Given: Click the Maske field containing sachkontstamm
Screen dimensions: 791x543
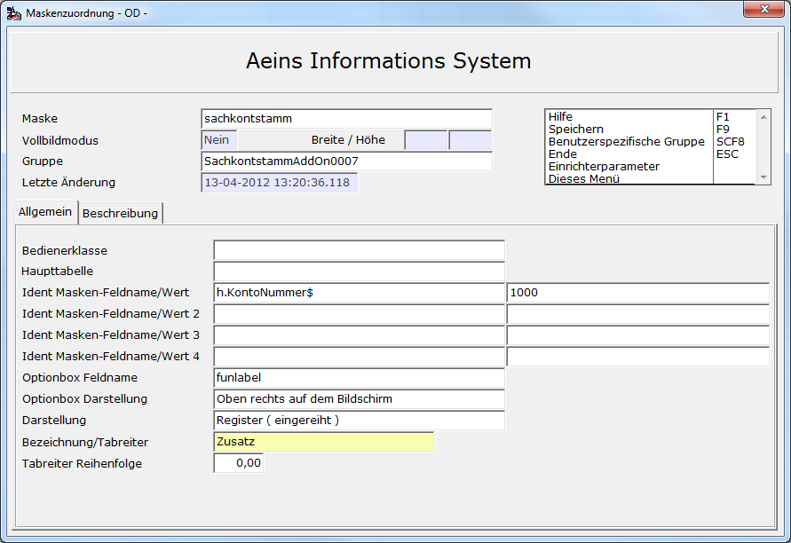Looking at the screenshot, I should point(346,119).
